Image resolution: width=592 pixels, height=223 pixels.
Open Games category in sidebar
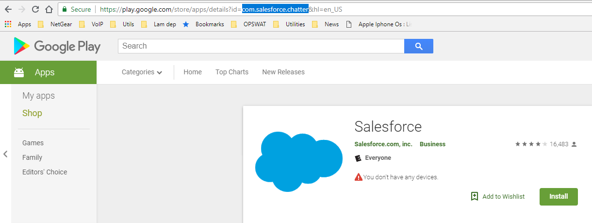click(33, 143)
